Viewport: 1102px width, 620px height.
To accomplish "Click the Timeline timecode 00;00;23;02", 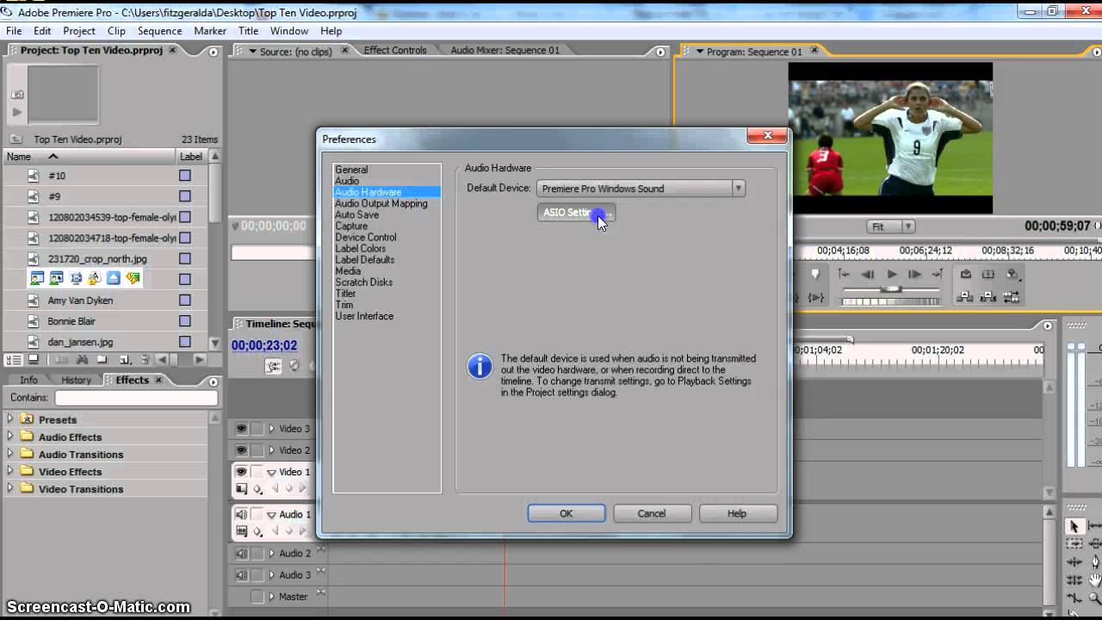I will coord(264,345).
